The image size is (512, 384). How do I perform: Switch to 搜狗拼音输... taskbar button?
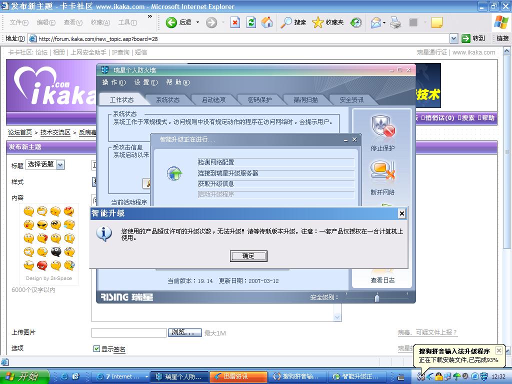(298, 376)
